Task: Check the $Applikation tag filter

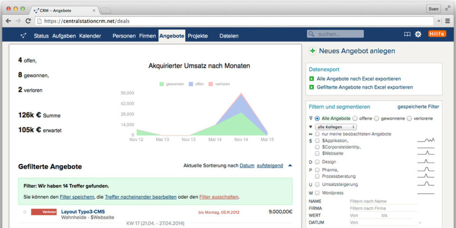Action: point(317,141)
